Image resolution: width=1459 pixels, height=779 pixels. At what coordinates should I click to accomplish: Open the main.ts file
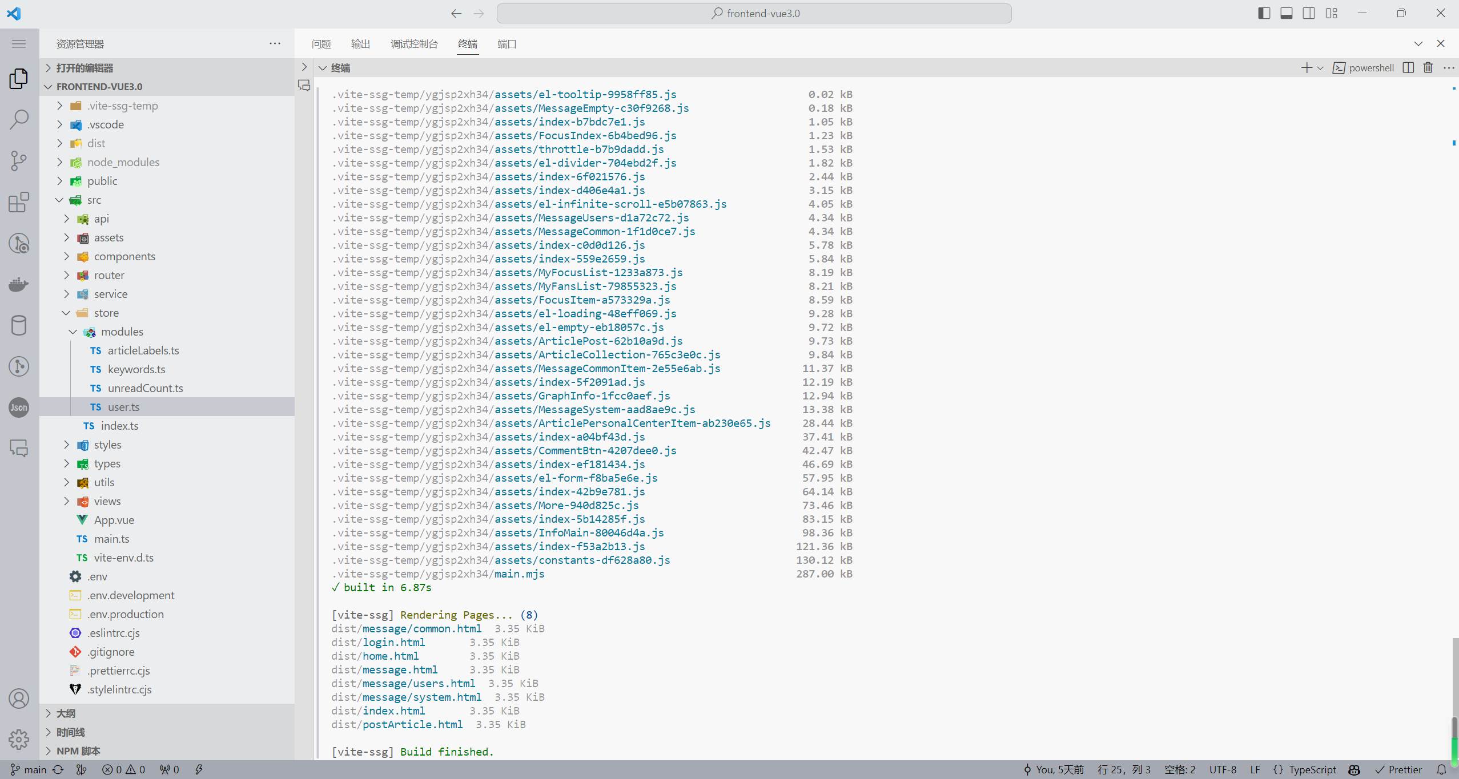click(111, 538)
